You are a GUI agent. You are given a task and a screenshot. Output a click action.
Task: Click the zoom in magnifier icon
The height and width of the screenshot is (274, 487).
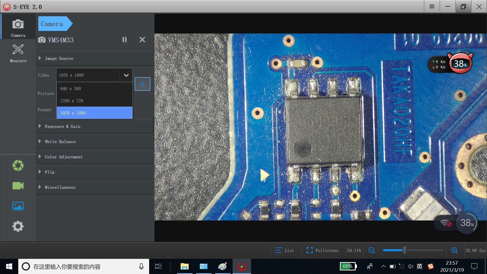coord(454,250)
